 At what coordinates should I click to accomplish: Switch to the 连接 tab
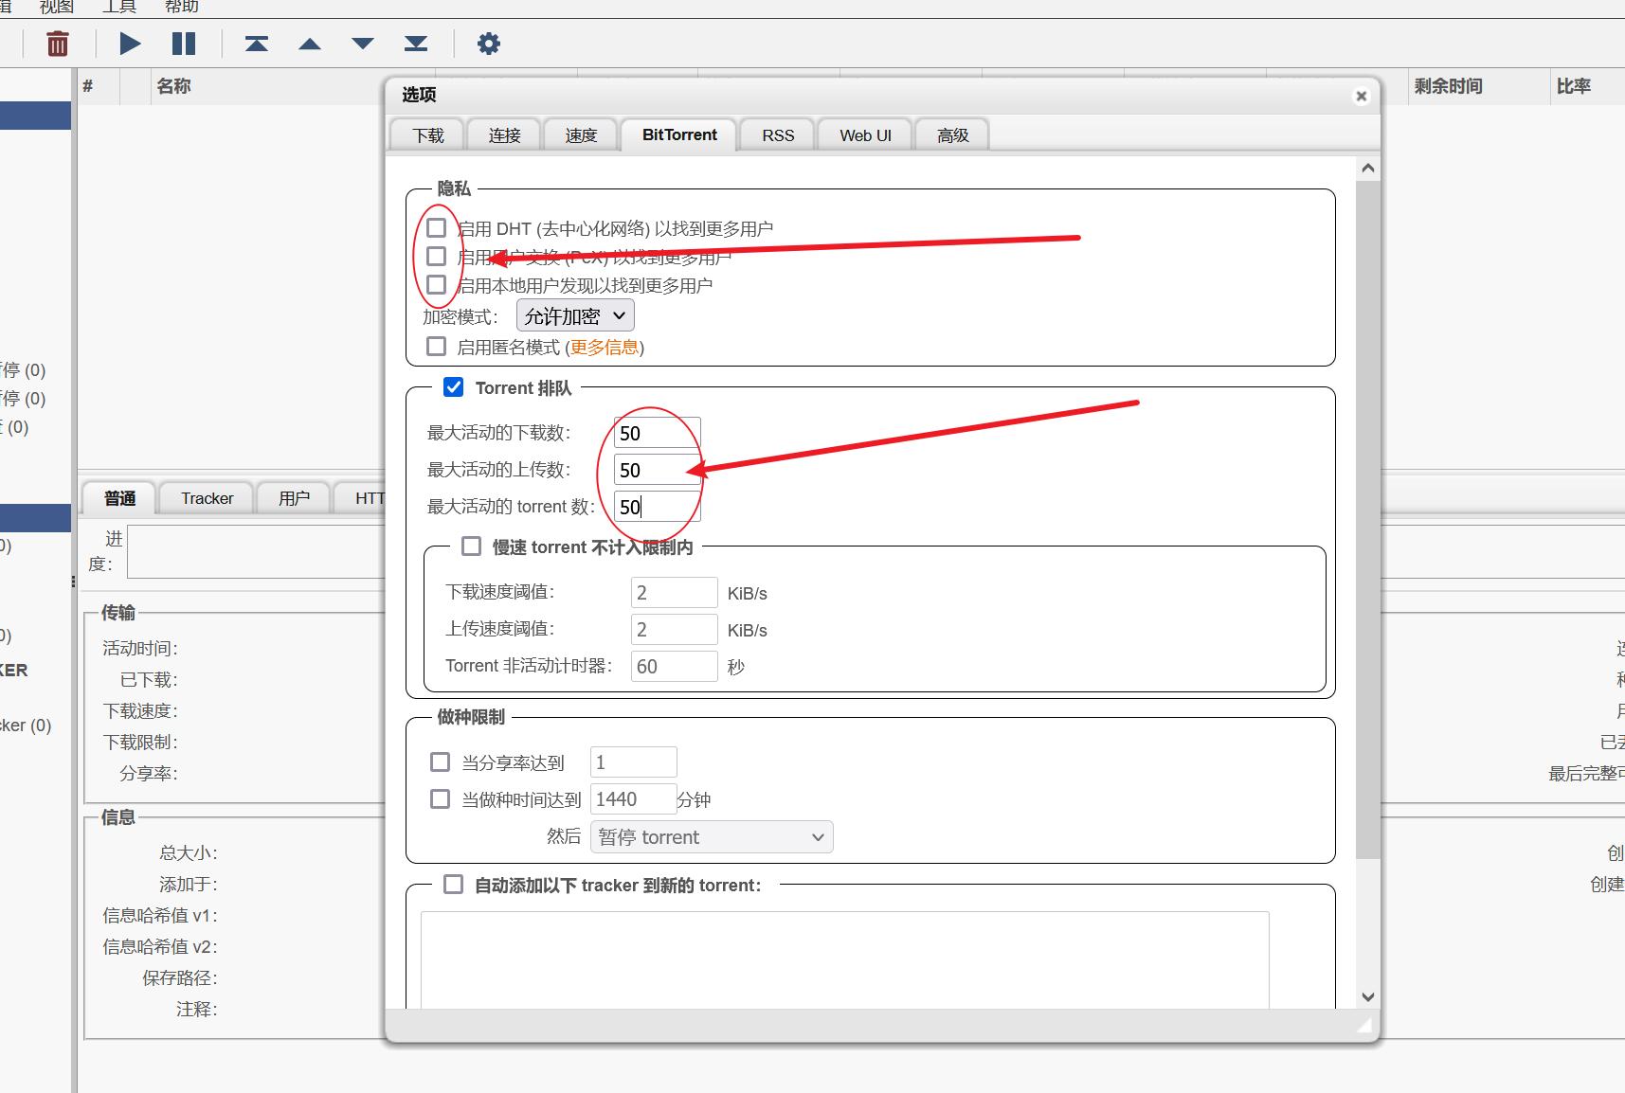coord(504,135)
